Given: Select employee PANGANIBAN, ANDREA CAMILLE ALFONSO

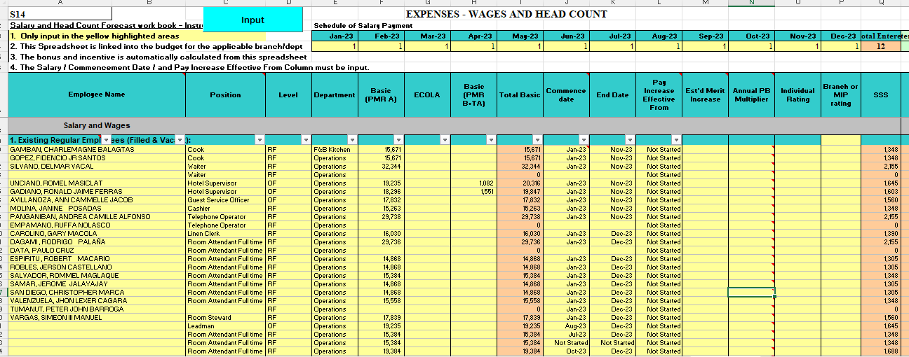Looking at the screenshot, I should (97, 217).
